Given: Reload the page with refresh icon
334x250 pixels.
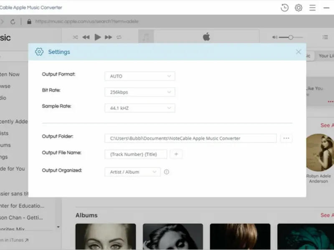Looking at the screenshot, I should (13, 22).
